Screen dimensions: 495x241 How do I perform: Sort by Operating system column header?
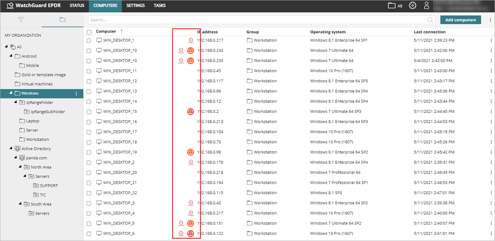(x=328, y=32)
